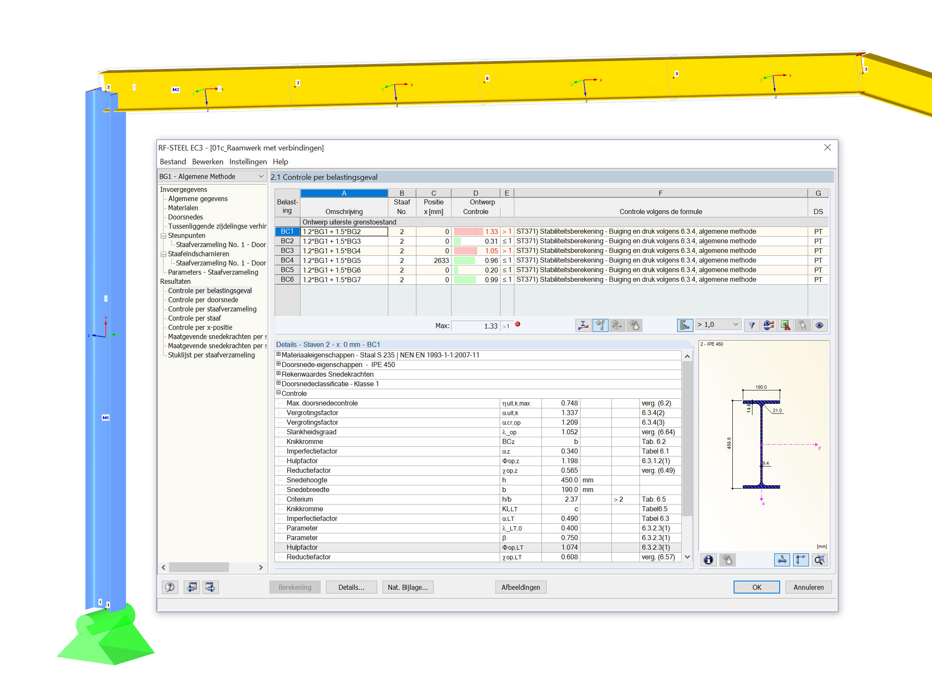The width and height of the screenshot is (932, 683).
Task: Click the Afbeeldingen button
Action: coord(521,587)
